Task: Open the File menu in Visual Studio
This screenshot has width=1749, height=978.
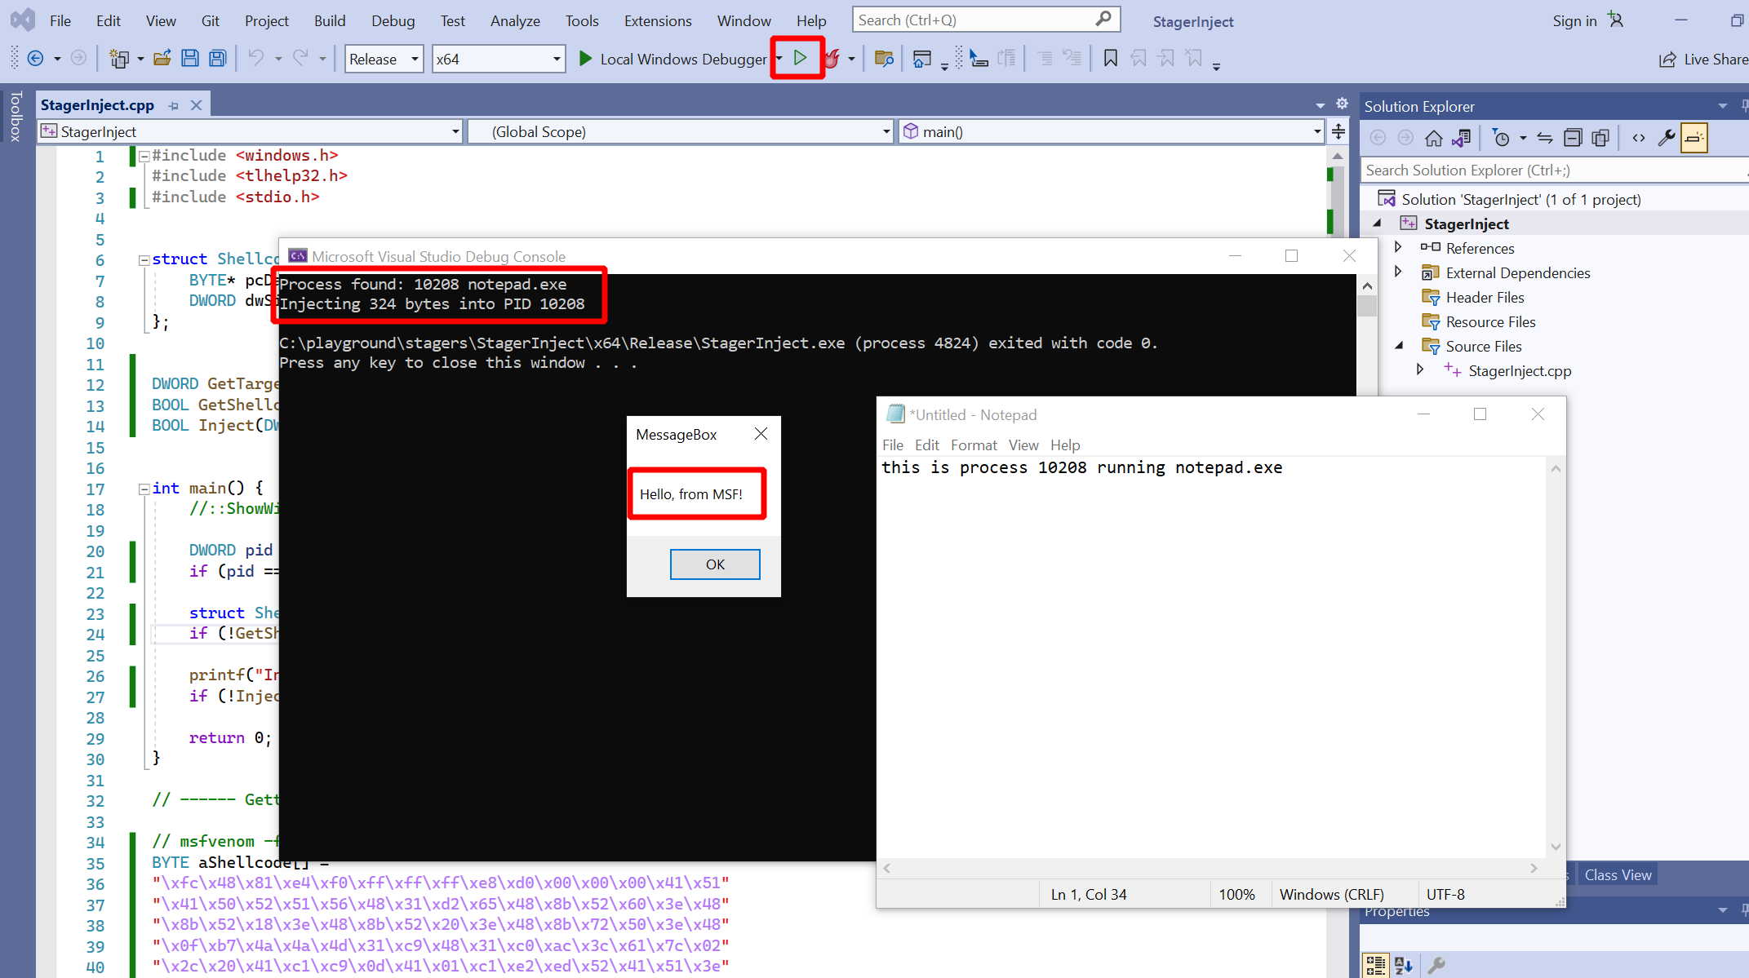Action: [x=60, y=20]
